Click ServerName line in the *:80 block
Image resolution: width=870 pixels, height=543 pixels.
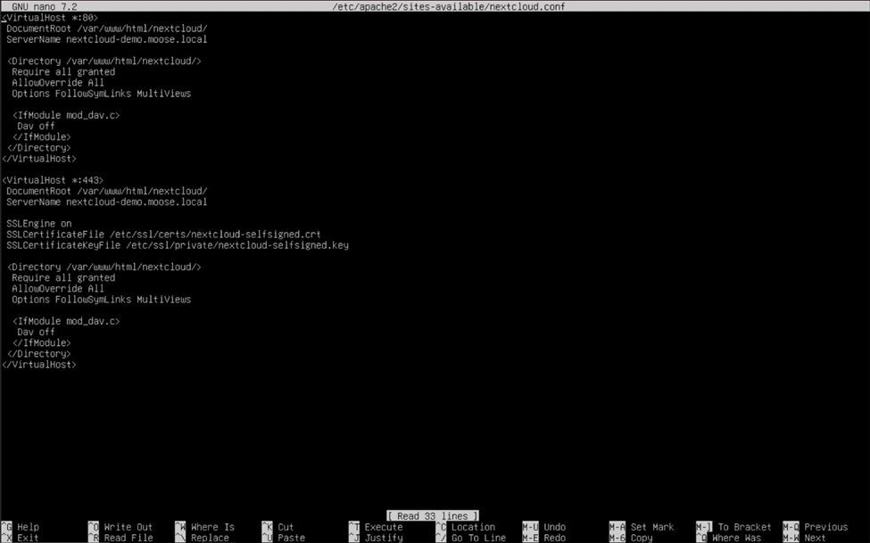coord(107,39)
